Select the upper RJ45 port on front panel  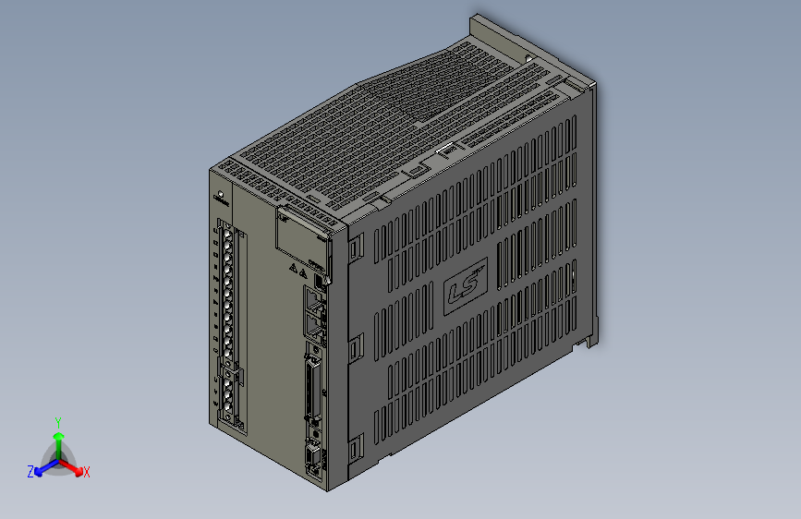coord(315,300)
